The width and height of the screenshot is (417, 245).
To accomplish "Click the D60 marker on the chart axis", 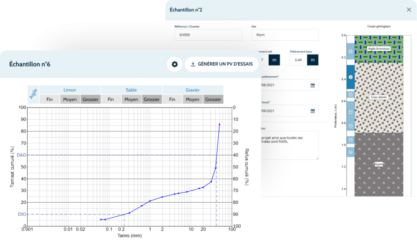I will click(x=21, y=155).
